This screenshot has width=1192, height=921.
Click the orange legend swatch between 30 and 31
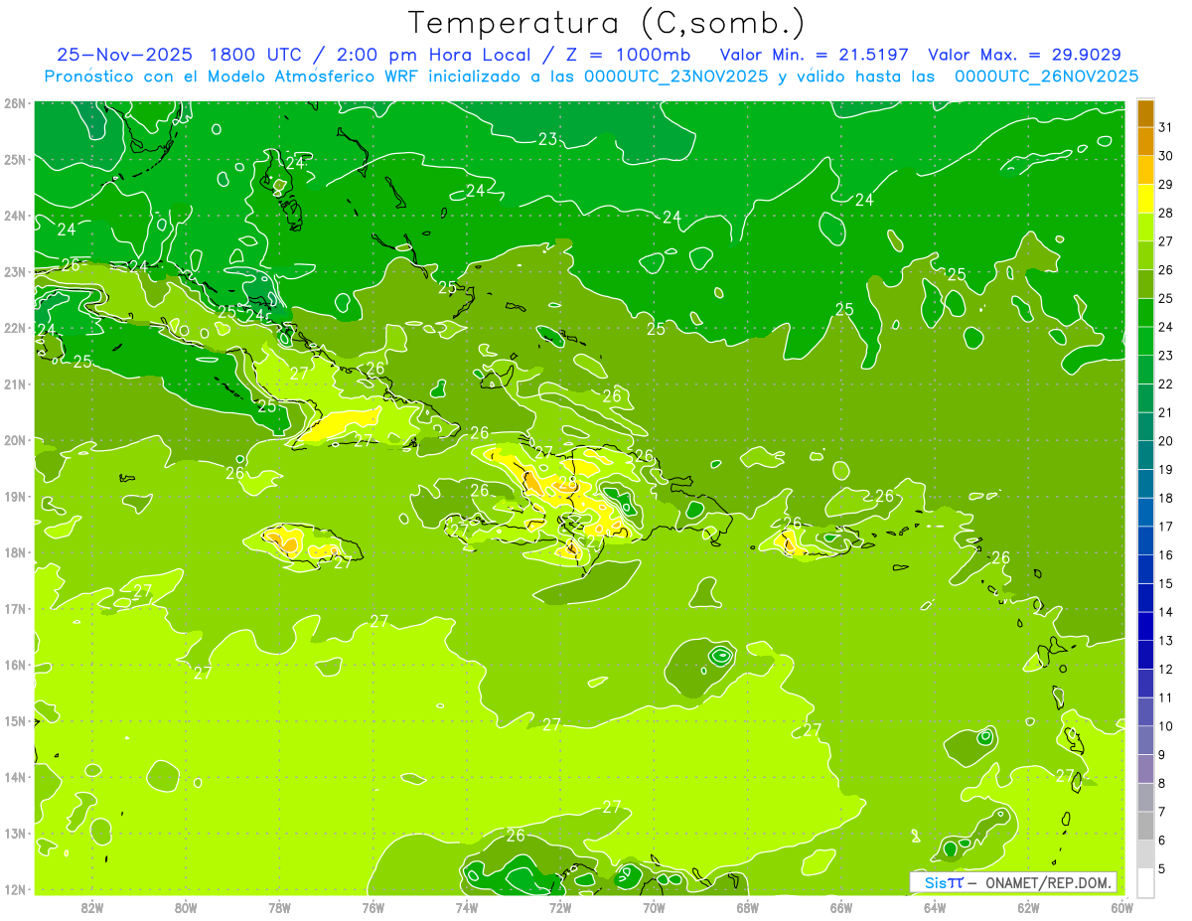click(x=1145, y=141)
